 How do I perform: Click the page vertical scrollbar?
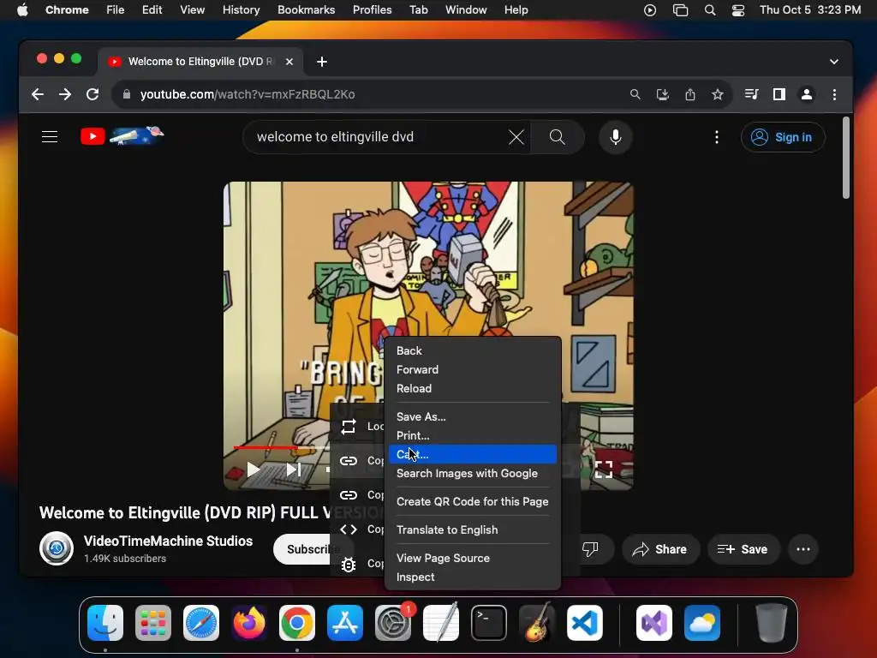point(845,158)
